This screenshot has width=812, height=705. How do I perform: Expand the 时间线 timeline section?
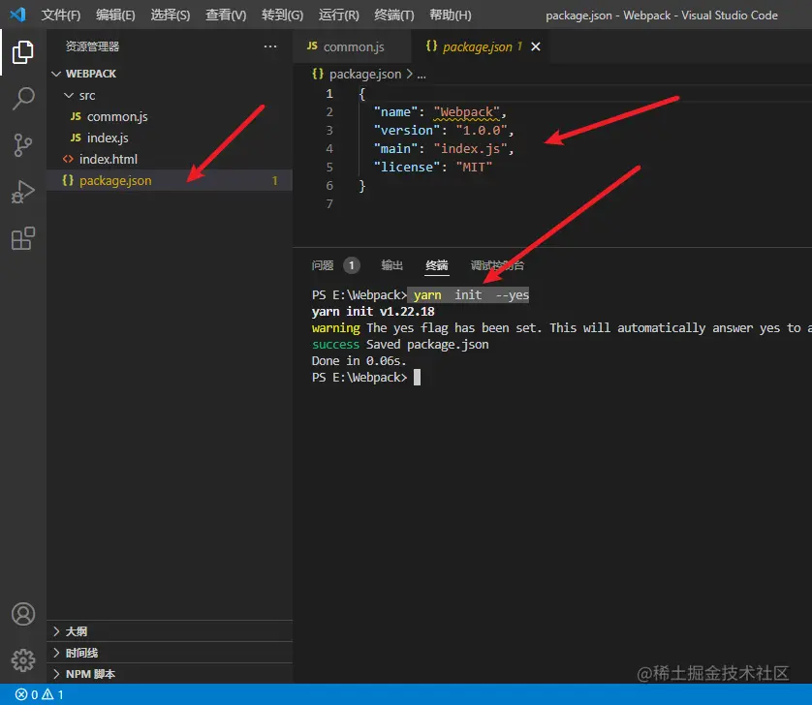coord(56,653)
